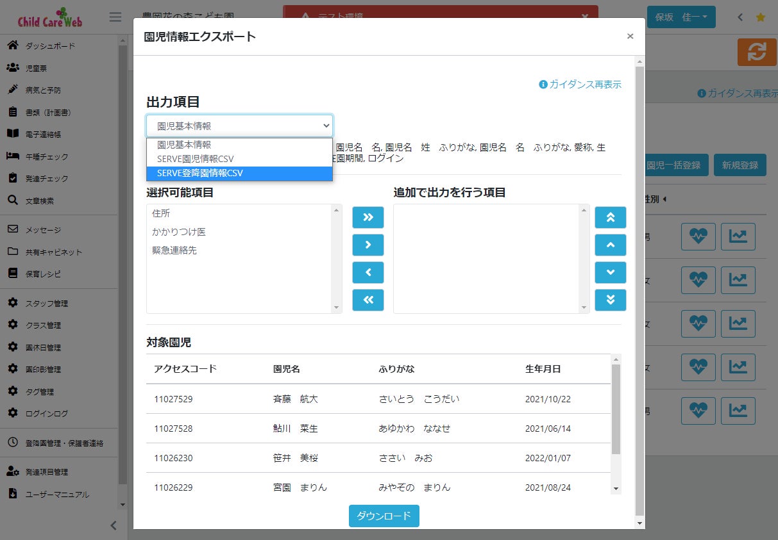Open the 保坂 佳一 user dropdown
This screenshot has height=540, width=778.
pos(681,17)
